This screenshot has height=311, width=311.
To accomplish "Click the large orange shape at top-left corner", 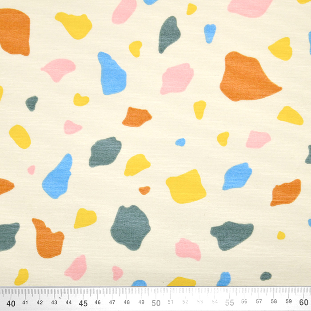I will 14,31.
